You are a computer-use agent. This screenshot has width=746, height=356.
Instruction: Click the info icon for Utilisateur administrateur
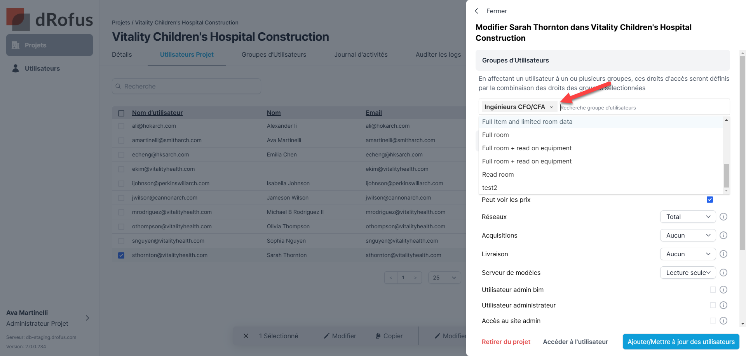coord(723,305)
